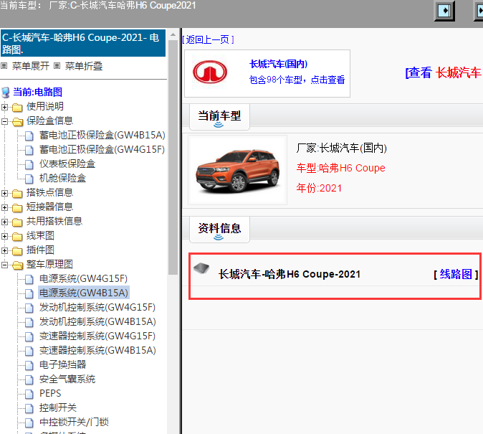Expand the 使用说明 tree node
The width and height of the screenshot is (483, 434).
click(4, 107)
